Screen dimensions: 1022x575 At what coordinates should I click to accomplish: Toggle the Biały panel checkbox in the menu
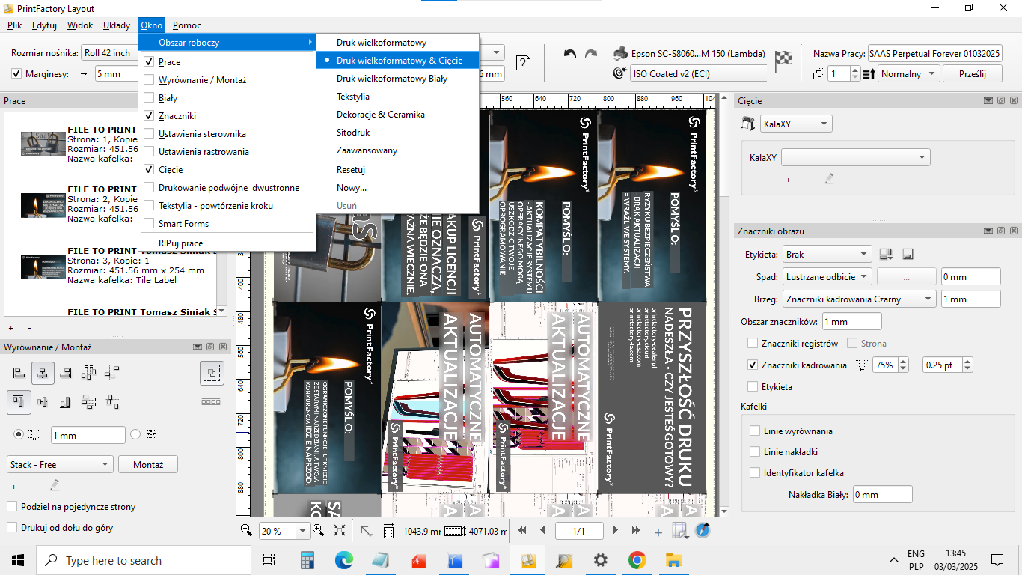tap(149, 98)
